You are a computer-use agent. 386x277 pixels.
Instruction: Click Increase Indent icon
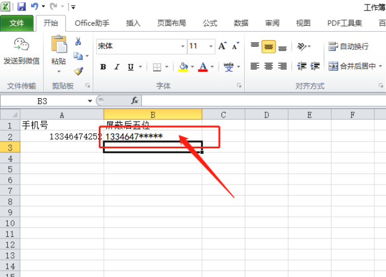click(315, 66)
